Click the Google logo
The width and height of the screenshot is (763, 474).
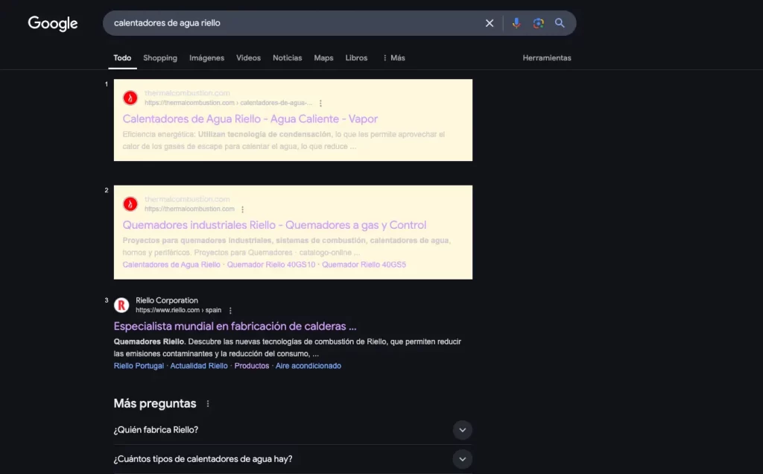point(53,23)
